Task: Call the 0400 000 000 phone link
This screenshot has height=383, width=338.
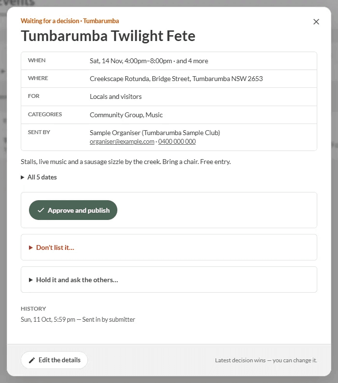Action: 177,141
